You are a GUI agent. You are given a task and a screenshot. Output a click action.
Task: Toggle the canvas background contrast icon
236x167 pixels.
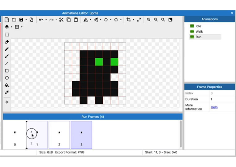pyautogui.click(x=170, y=20)
